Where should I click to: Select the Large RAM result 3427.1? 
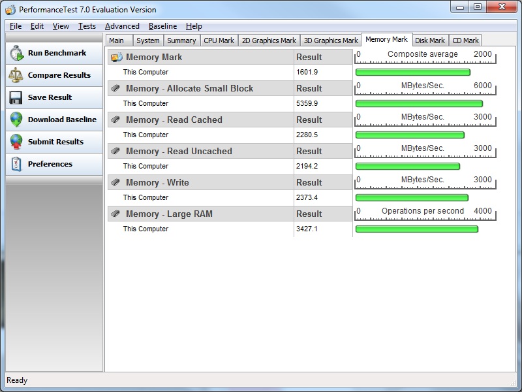point(307,229)
